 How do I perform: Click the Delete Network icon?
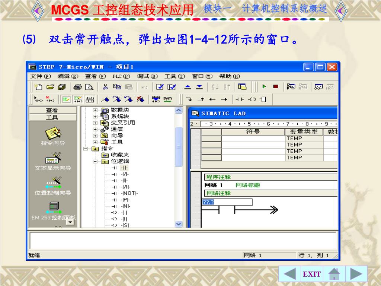coord(50,99)
